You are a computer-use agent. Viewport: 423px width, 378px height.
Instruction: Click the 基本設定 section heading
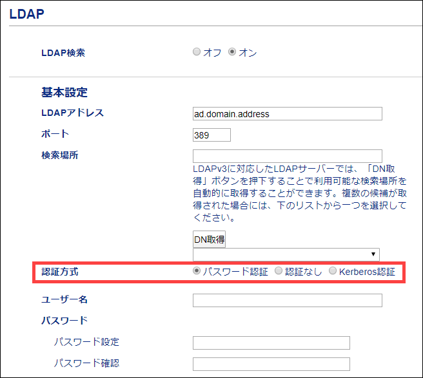64,93
